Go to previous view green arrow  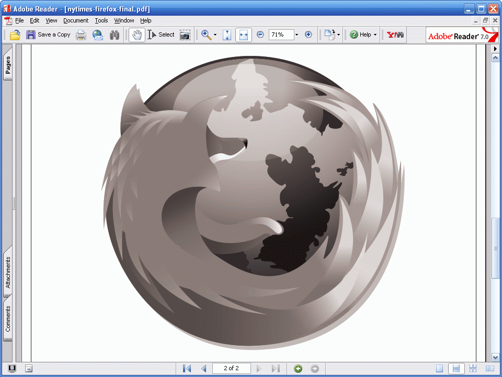tap(298, 369)
